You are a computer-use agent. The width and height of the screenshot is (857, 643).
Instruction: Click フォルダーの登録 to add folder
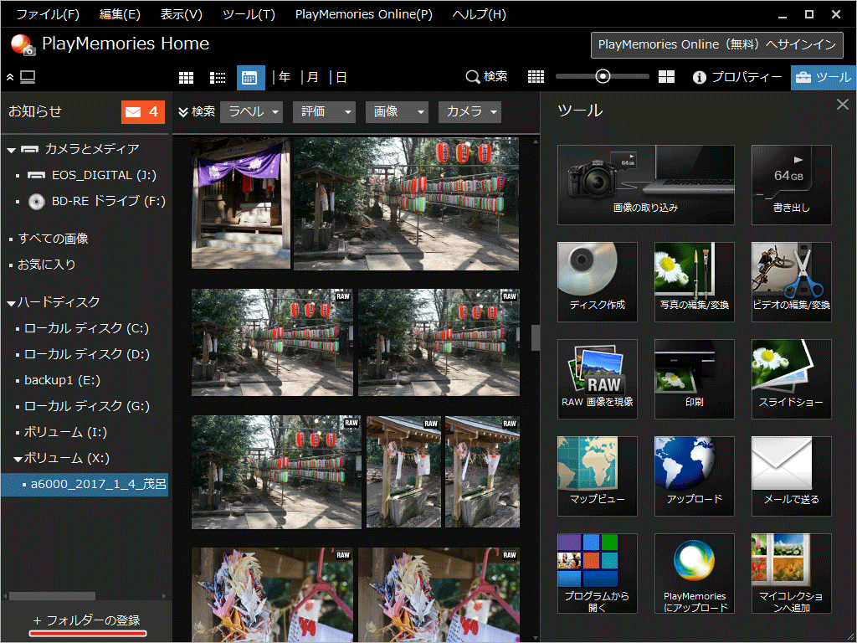pos(86,620)
